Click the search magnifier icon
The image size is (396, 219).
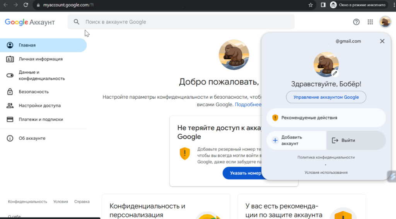pos(77,22)
